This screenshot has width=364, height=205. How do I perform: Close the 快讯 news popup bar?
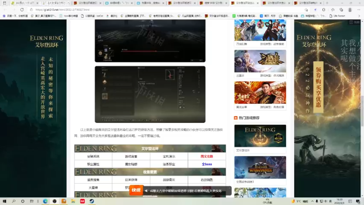pos(229,188)
